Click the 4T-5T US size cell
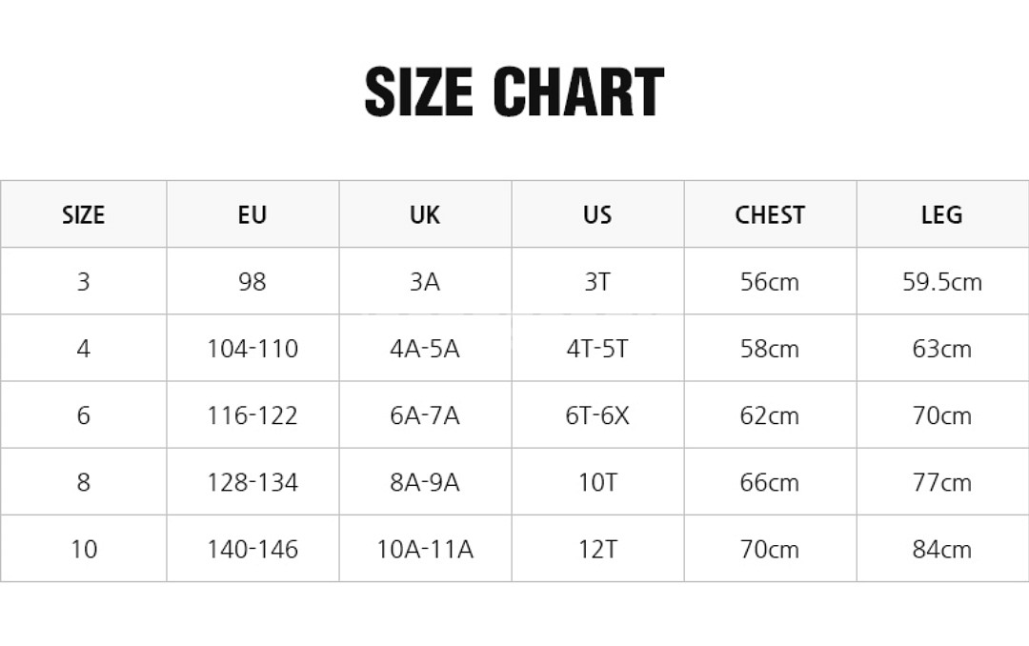This screenshot has height=646, width=1029. pos(597,349)
